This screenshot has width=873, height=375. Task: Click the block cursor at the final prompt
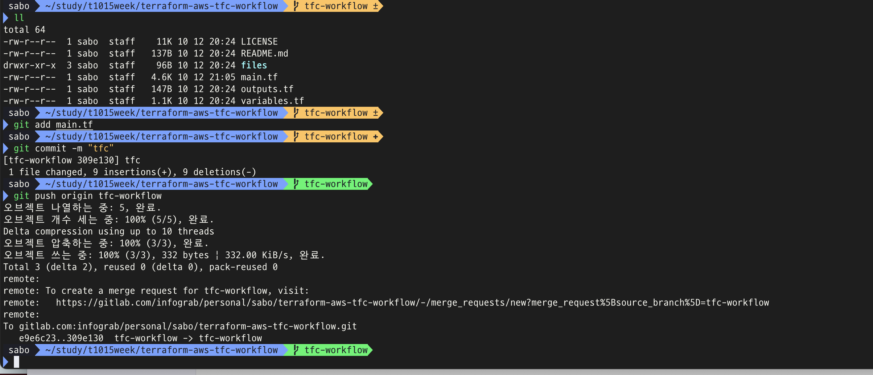coord(16,362)
